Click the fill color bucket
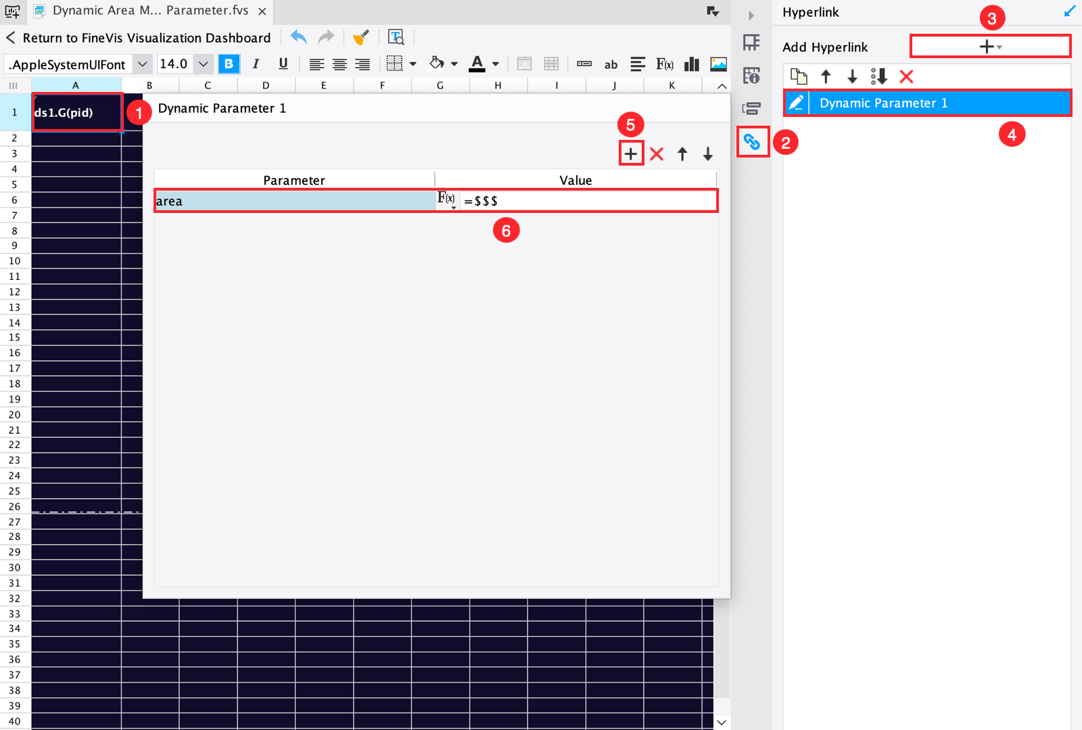Image resolution: width=1082 pixels, height=730 pixels. tap(437, 63)
